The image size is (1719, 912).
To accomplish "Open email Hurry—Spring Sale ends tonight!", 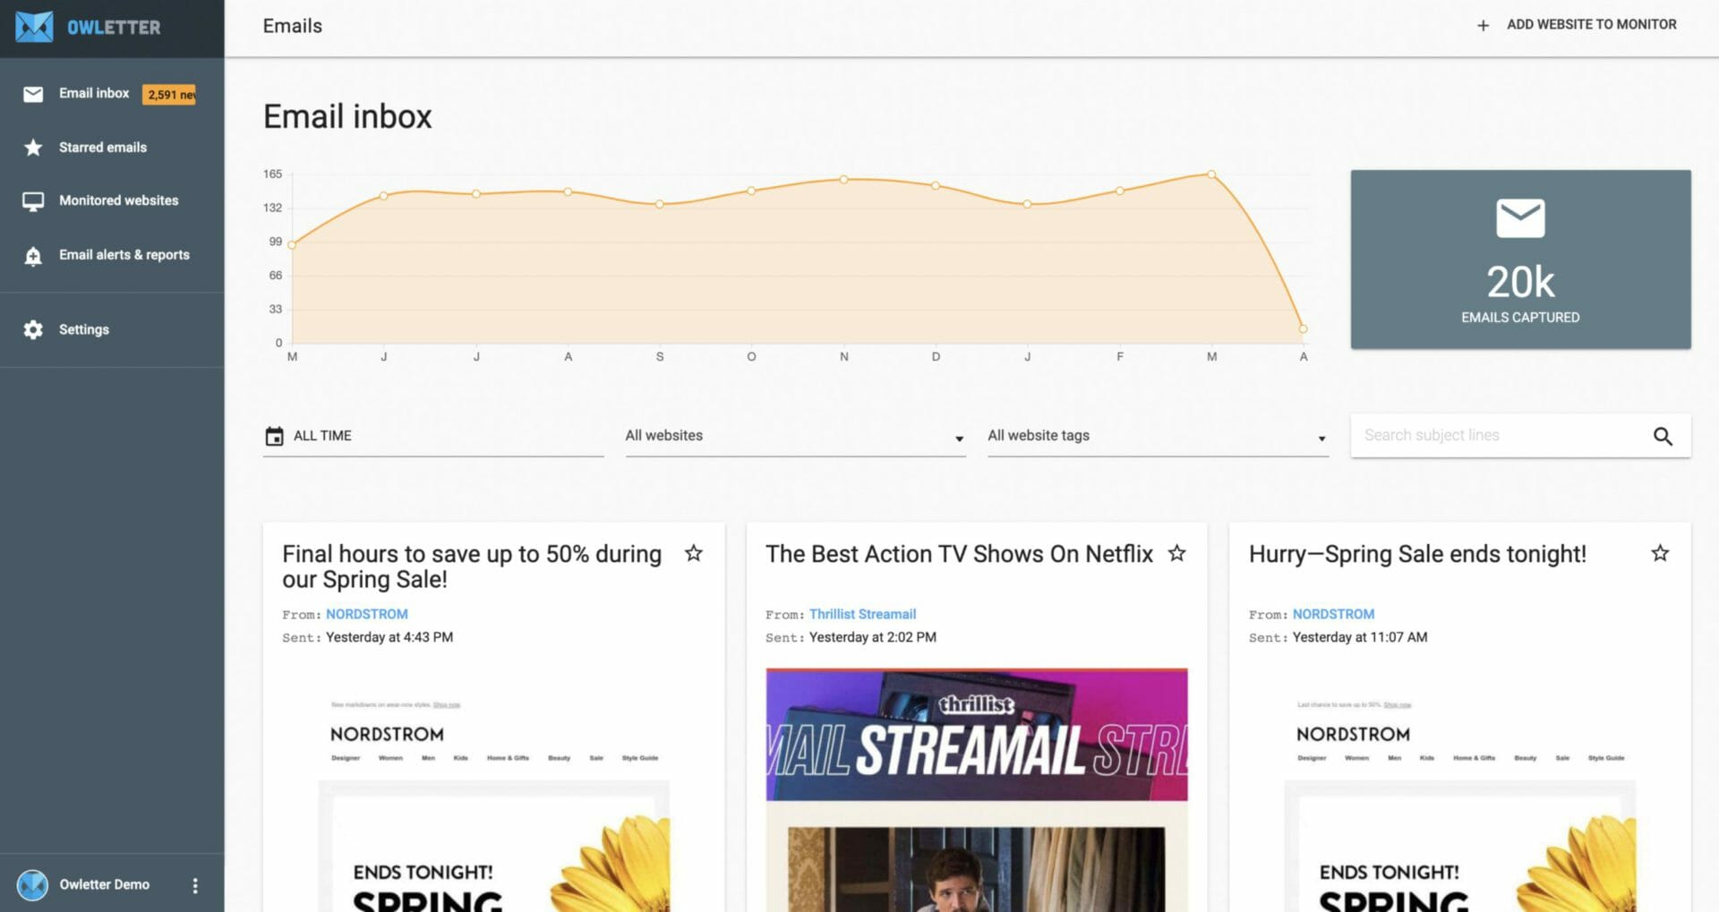I will (1417, 554).
